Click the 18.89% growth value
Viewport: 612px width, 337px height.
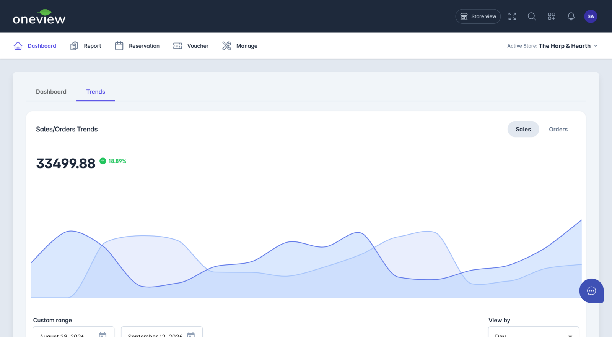click(117, 161)
